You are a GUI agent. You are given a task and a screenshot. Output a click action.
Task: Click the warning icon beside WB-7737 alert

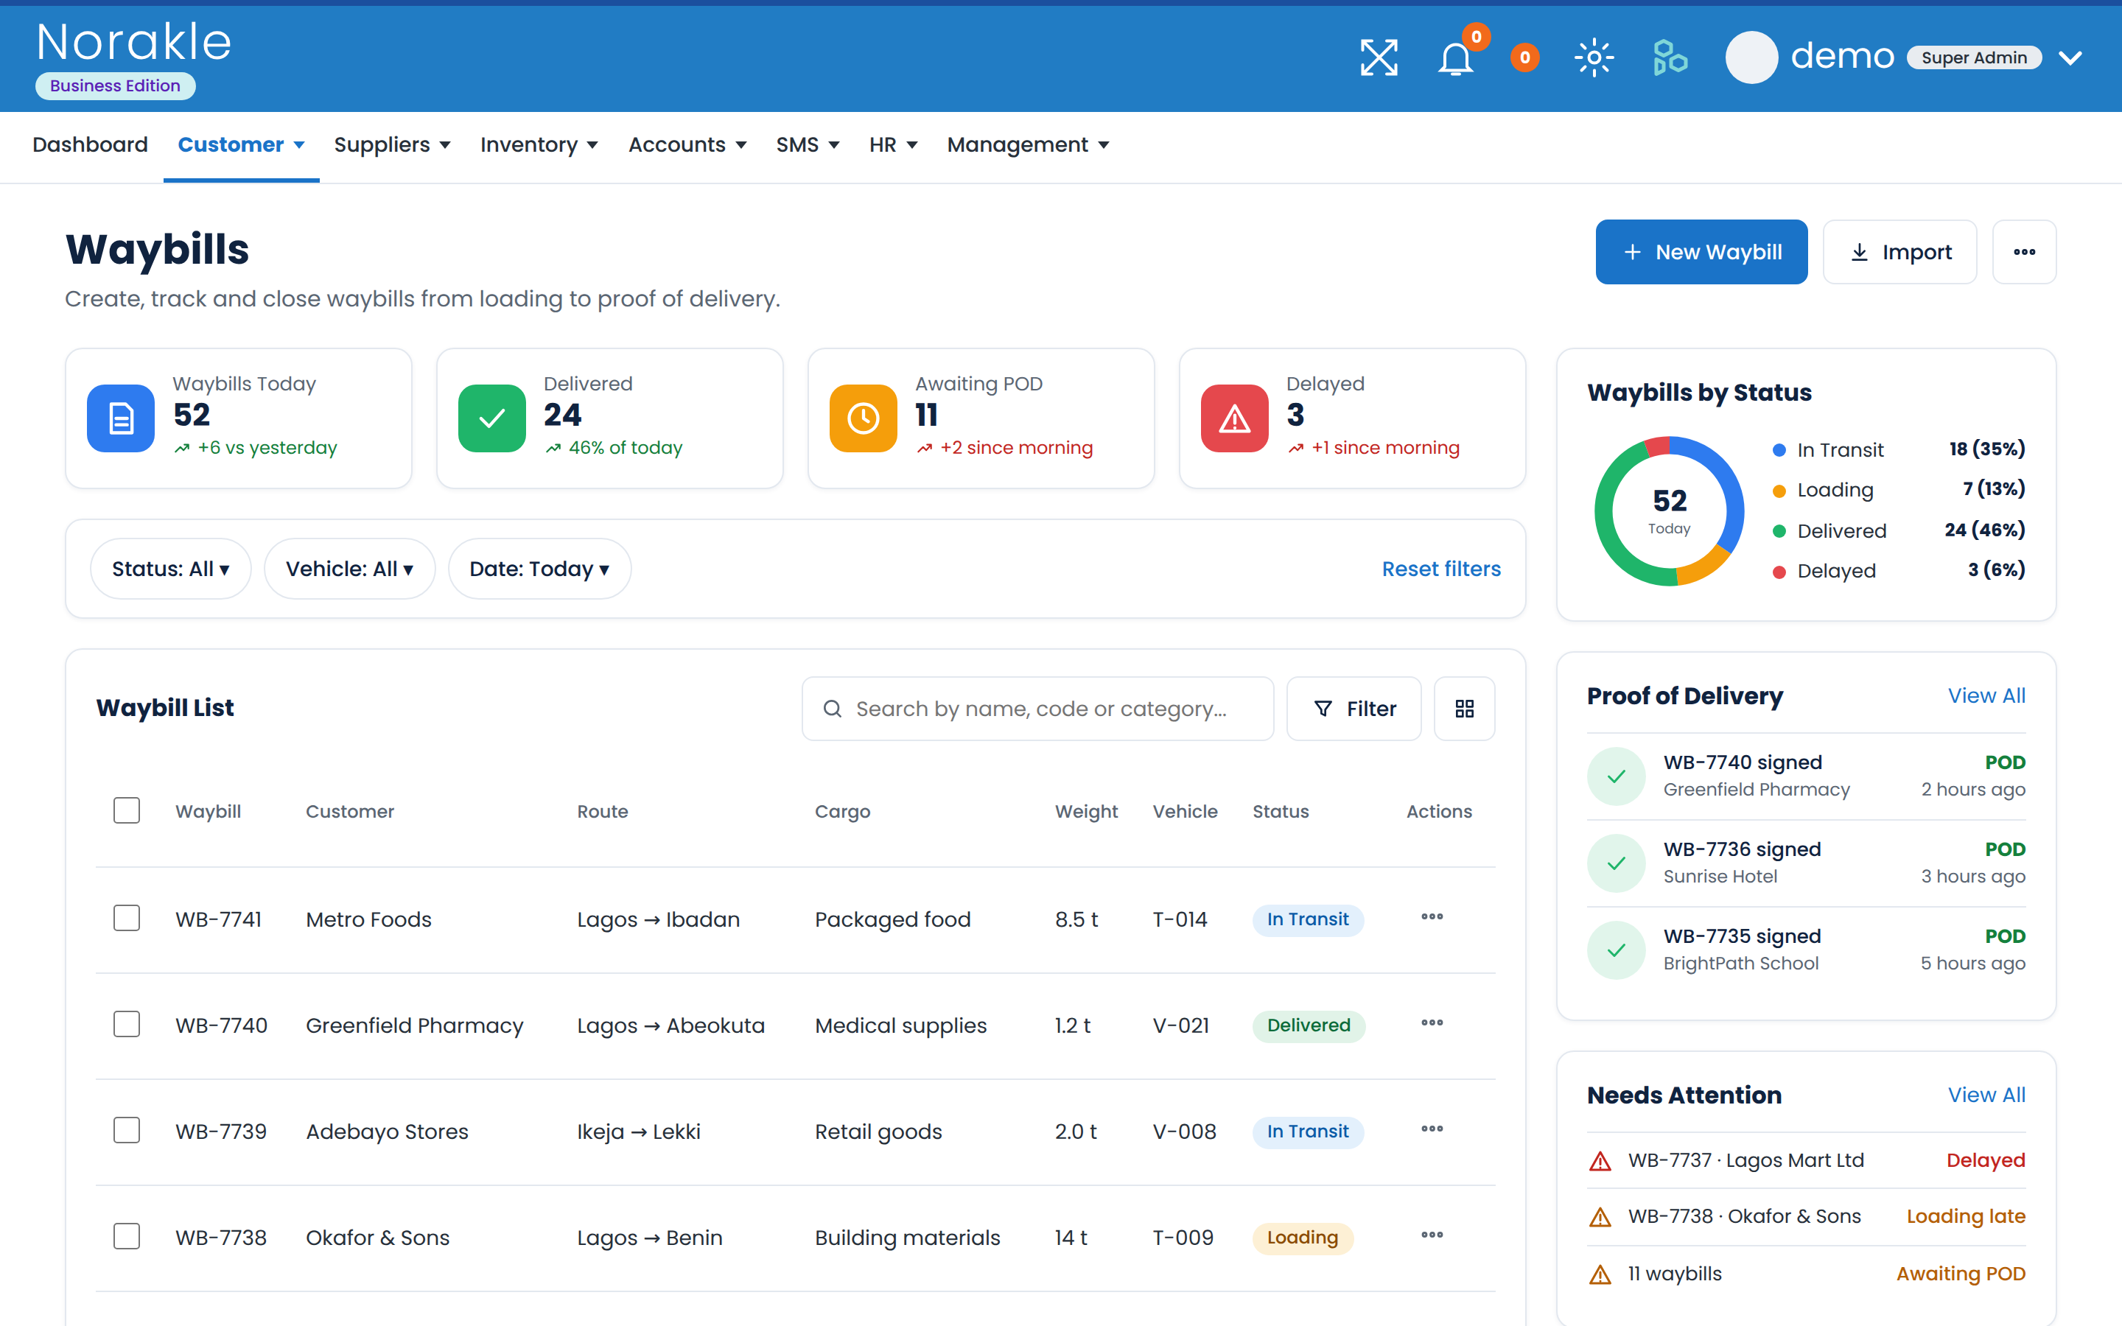[x=1600, y=1162]
